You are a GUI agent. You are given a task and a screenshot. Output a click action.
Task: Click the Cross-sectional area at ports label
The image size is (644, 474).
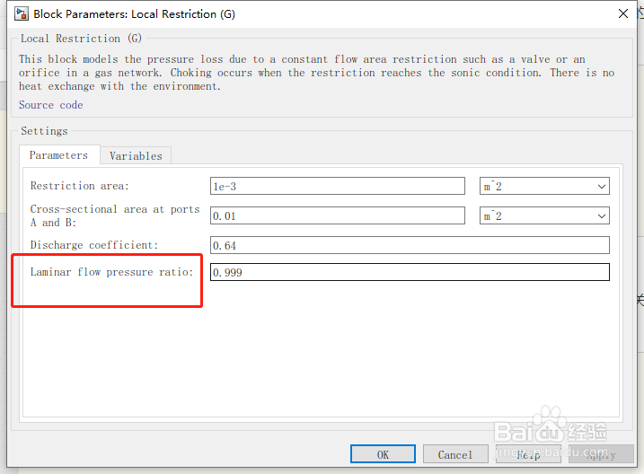115,215
